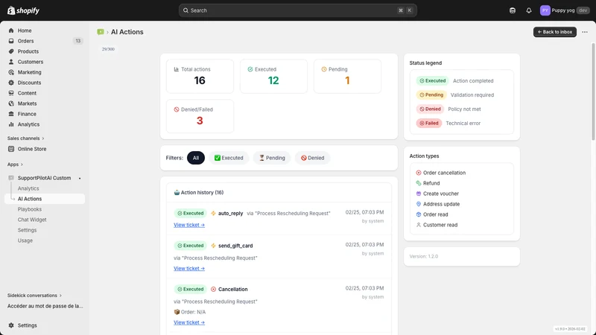Open the AI Actions submenu item
The image size is (596, 335).
(x=45, y=199)
